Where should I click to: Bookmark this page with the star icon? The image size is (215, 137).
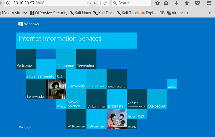[x=157, y=3]
